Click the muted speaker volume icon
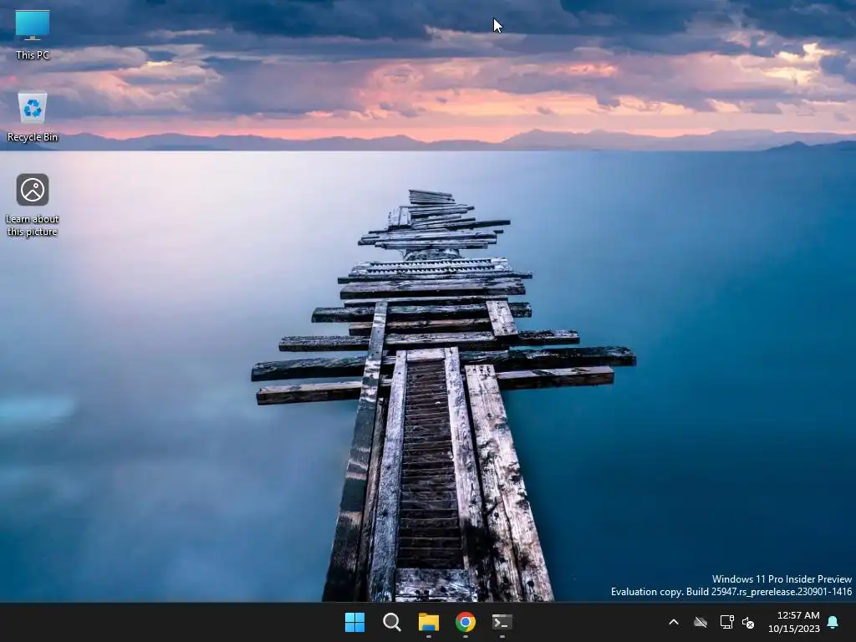This screenshot has width=856, height=642. click(748, 622)
